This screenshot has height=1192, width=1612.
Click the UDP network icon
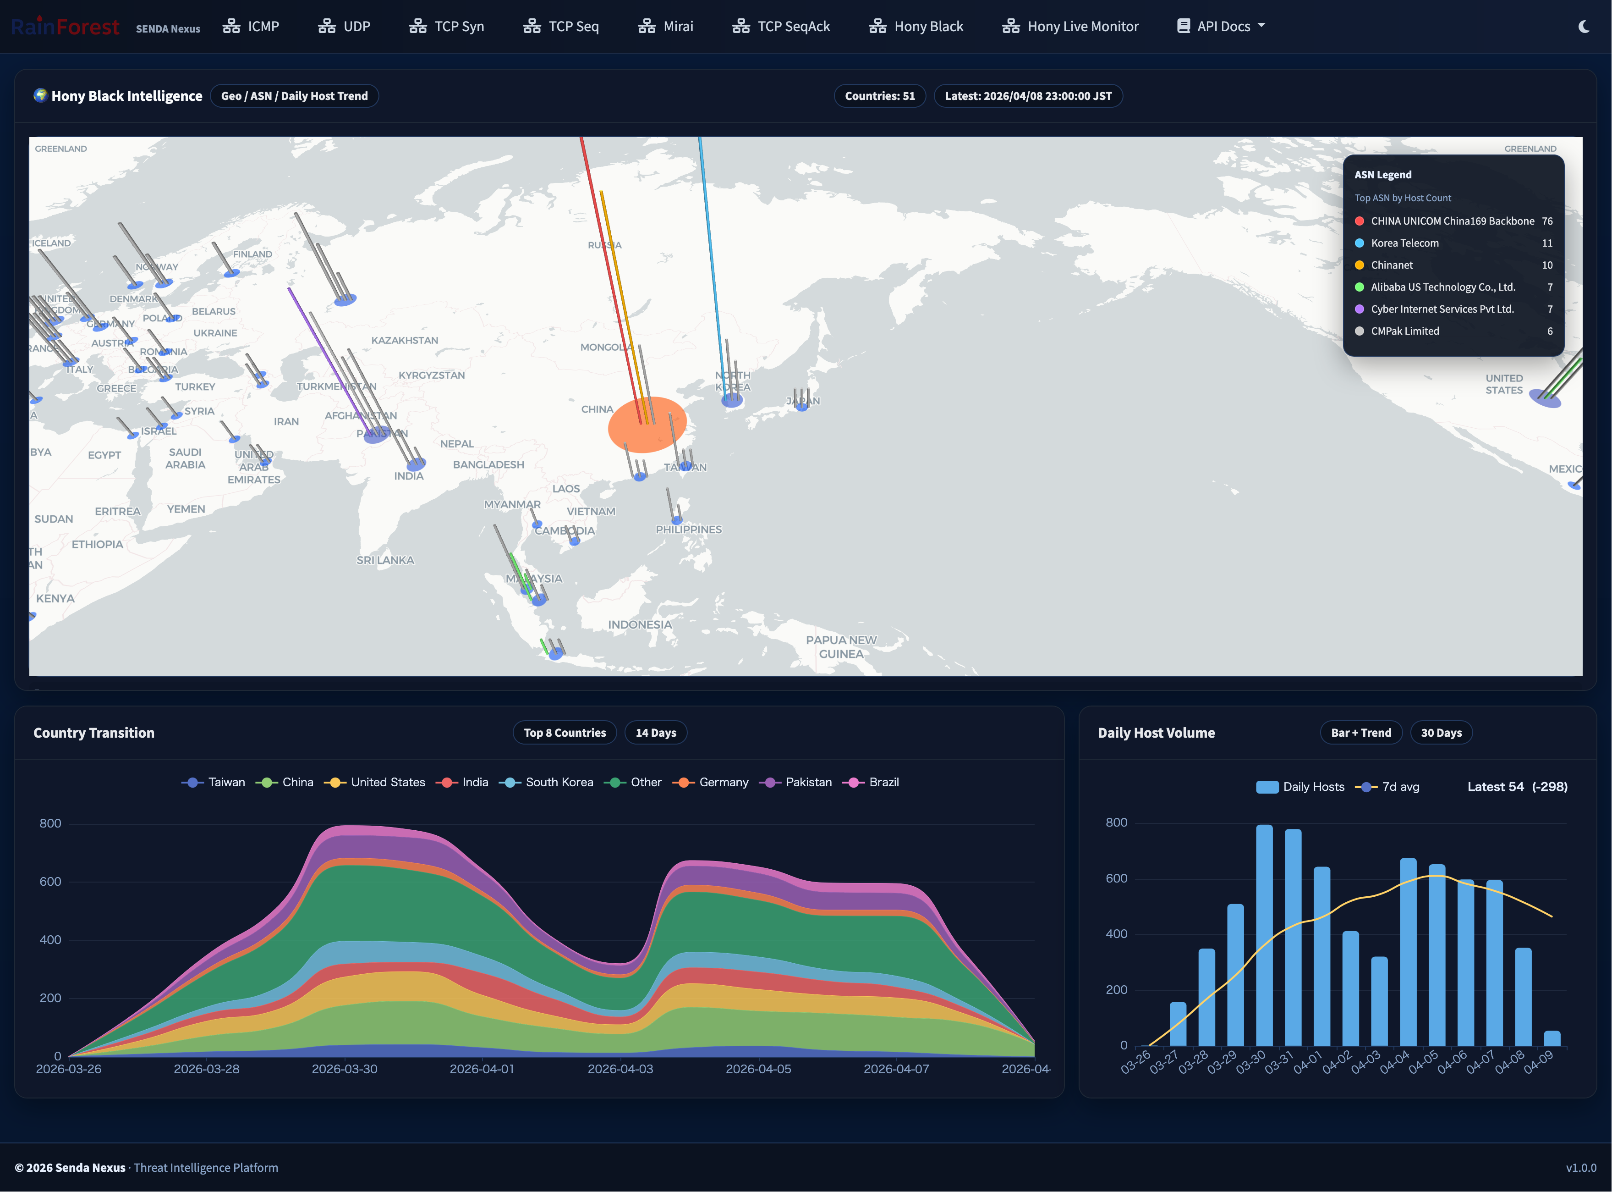[327, 27]
